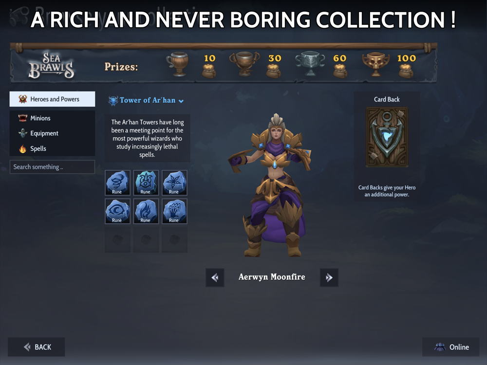Screen dimensions: 487x365
Task: Show previous hero with left arrow
Action: [215, 277]
